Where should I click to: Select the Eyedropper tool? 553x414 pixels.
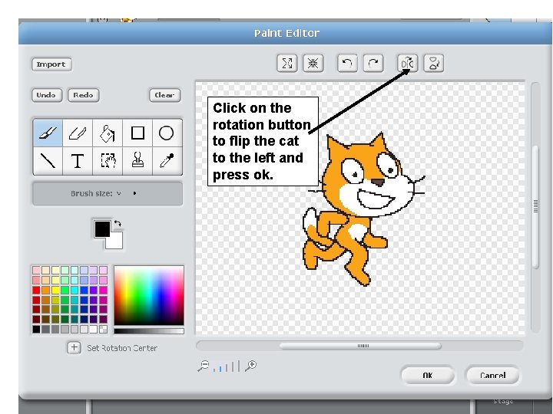click(167, 161)
